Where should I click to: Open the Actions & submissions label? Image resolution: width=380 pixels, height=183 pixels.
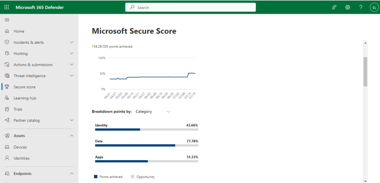pyautogui.click(x=33, y=64)
